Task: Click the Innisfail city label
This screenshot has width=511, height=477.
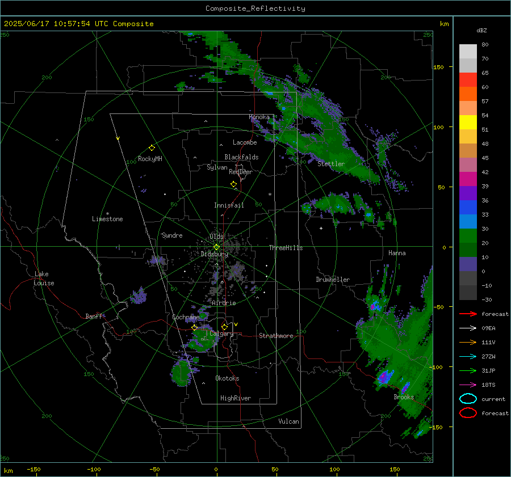Action: (x=229, y=205)
